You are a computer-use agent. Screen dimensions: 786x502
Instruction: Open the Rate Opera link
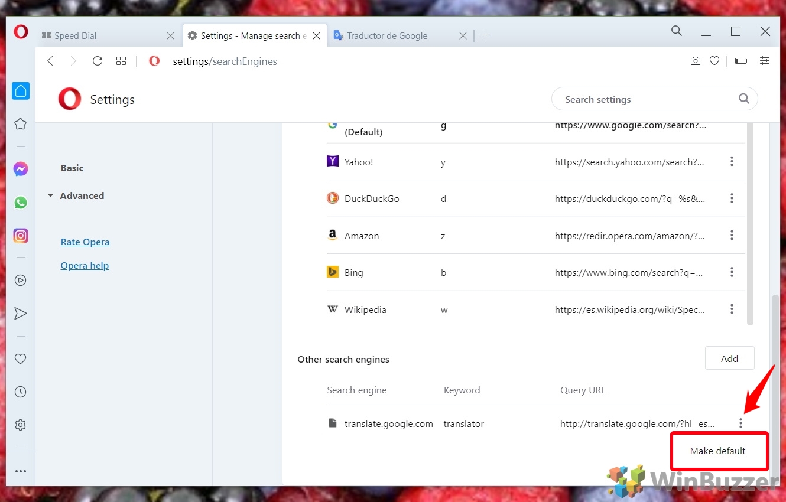85,242
